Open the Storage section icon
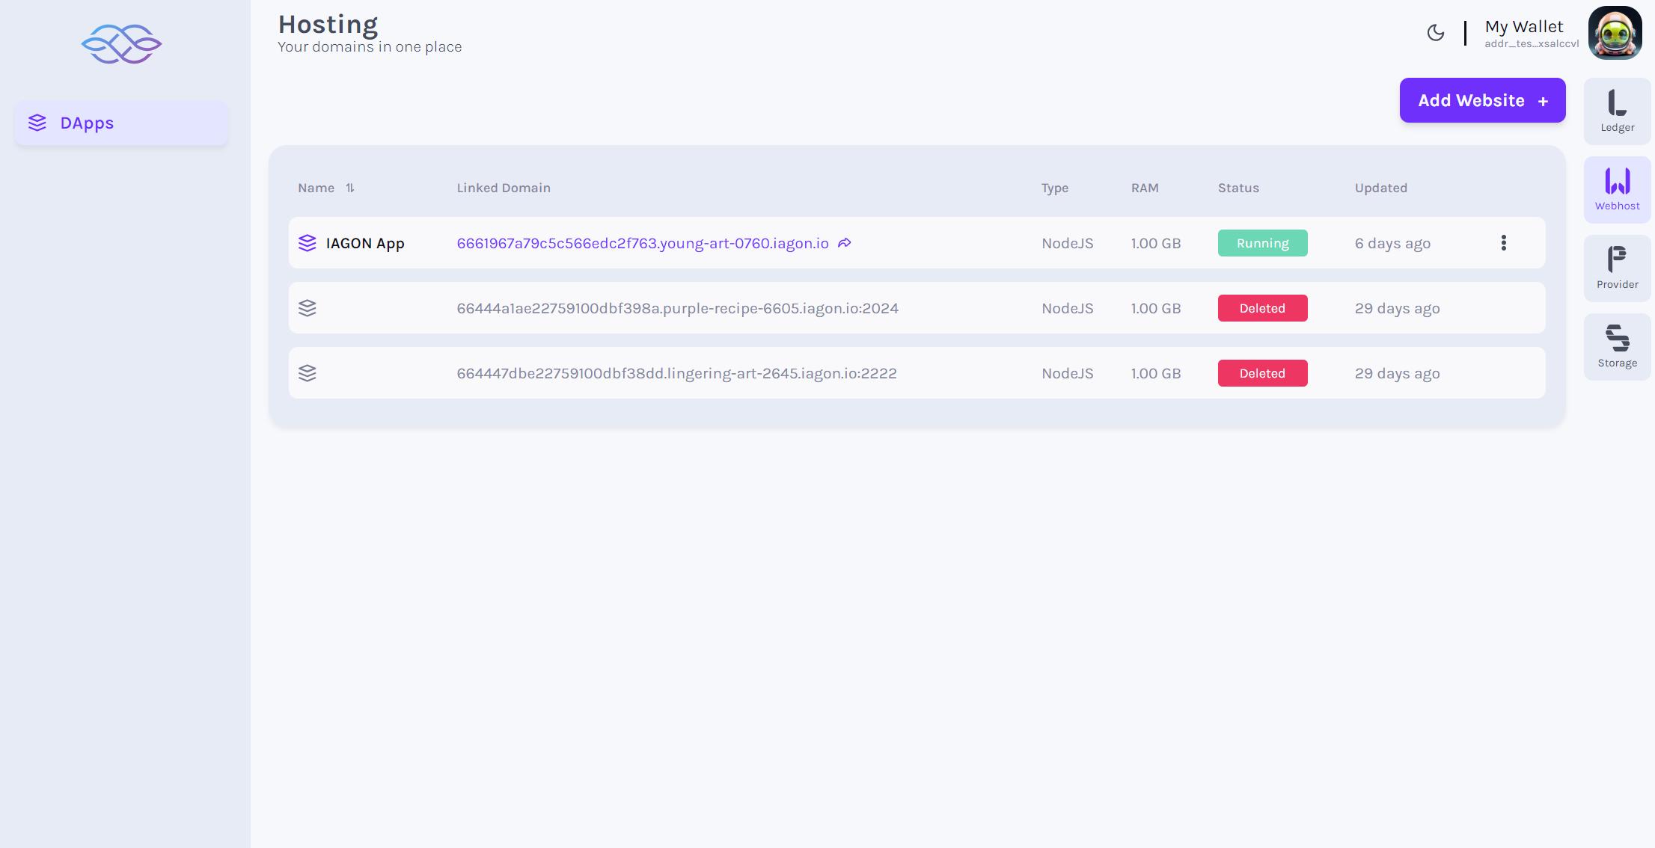The image size is (1655, 848). pos(1617,346)
